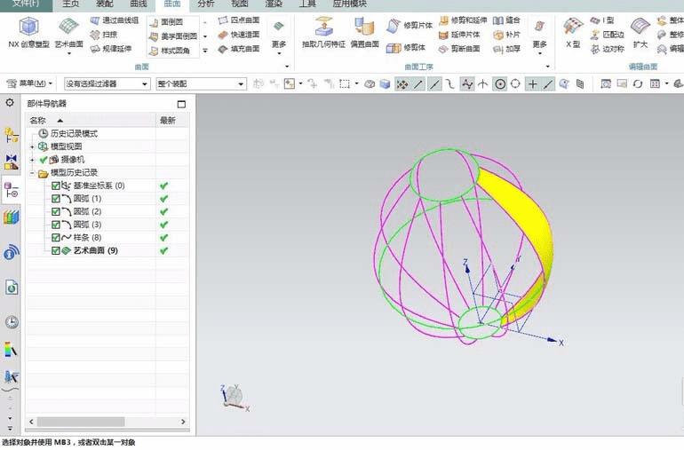Toggle the 样条 (8) checkbox
The width and height of the screenshot is (684, 450).
point(56,238)
